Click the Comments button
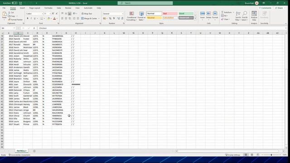 coord(265,8)
